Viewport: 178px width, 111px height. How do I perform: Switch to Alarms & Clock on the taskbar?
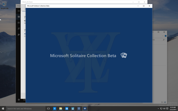[79, 109]
